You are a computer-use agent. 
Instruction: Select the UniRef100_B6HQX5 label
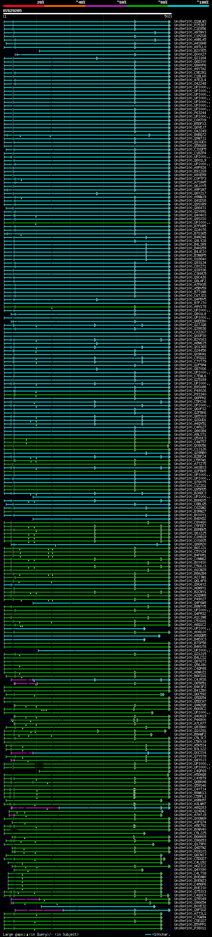pos(190,501)
